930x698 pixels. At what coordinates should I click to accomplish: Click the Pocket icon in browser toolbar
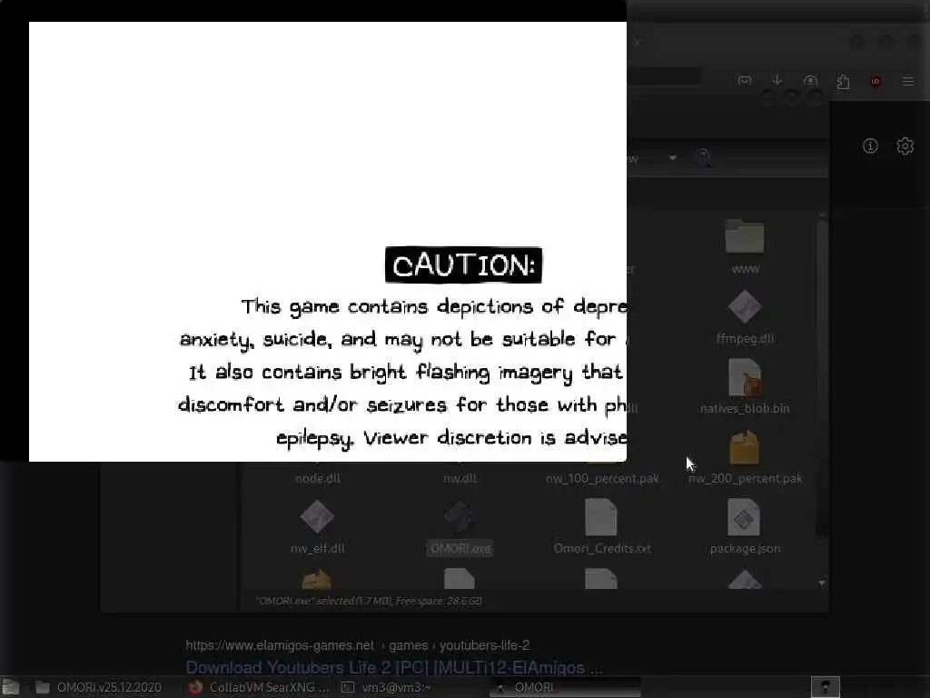pyautogui.click(x=745, y=81)
